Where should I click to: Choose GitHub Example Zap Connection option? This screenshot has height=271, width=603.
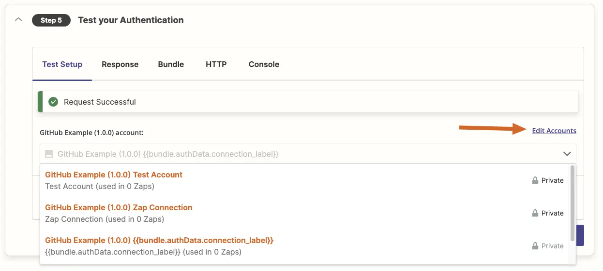click(x=304, y=213)
